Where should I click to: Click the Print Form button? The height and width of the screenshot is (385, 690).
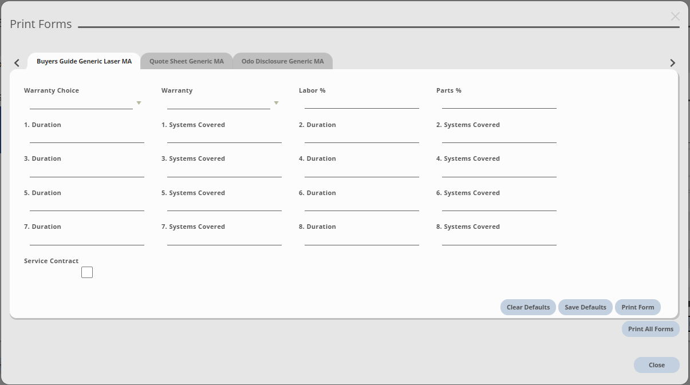pyautogui.click(x=637, y=307)
